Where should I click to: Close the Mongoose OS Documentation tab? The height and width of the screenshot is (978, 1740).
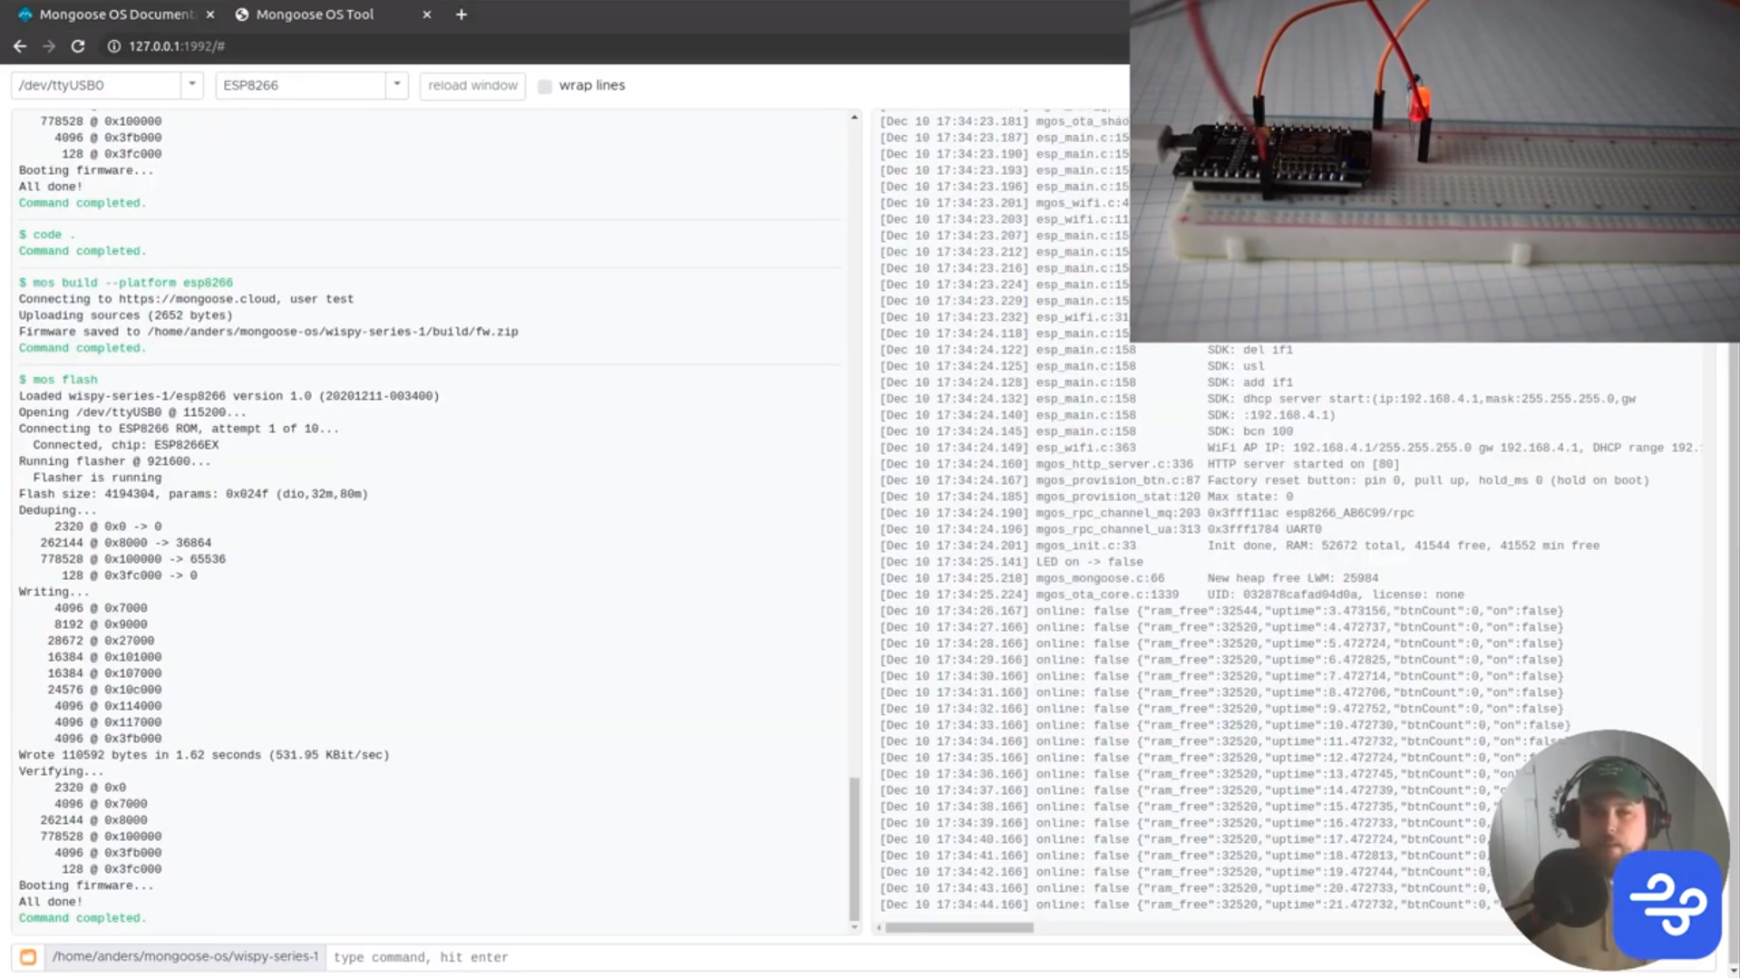tap(210, 15)
